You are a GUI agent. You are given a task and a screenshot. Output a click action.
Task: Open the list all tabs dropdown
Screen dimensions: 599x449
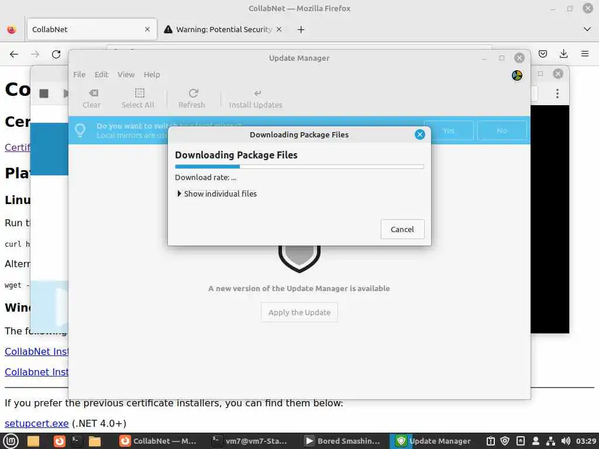pyautogui.click(x=587, y=29)
